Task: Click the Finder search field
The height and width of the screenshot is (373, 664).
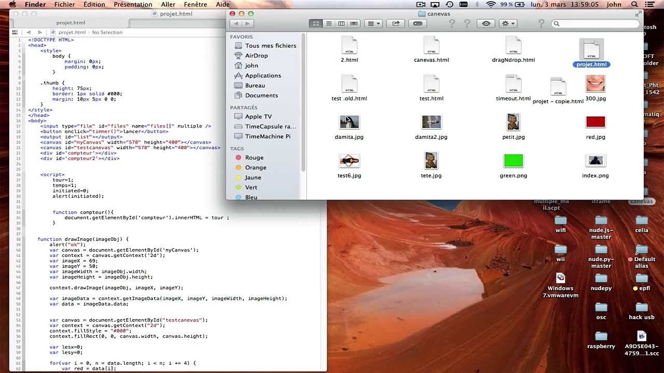Action: [x=597, y=23]
